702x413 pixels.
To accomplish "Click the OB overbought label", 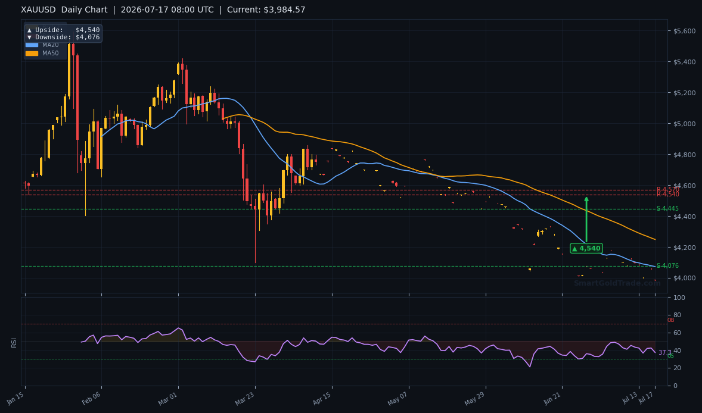I will pos(670,321).
